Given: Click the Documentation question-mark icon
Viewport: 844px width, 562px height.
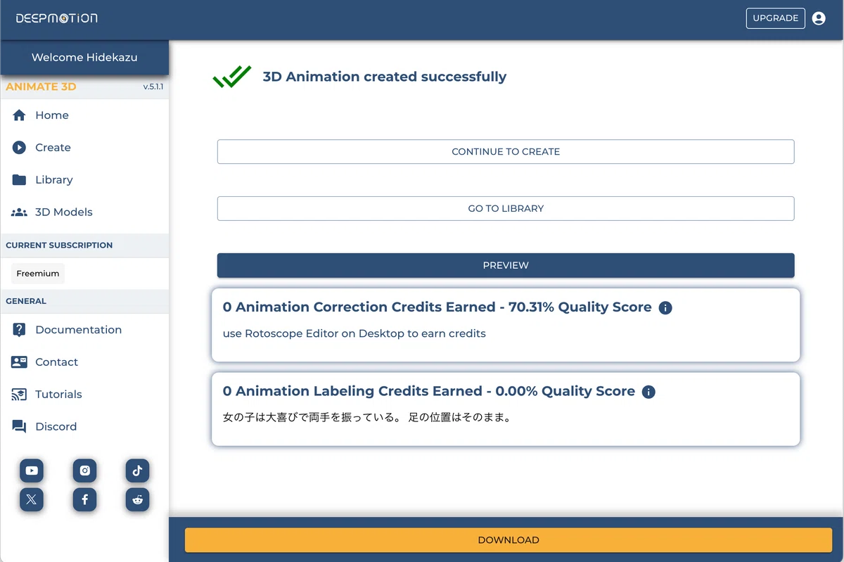Looking at the screenshot, I should coord(20,330).
